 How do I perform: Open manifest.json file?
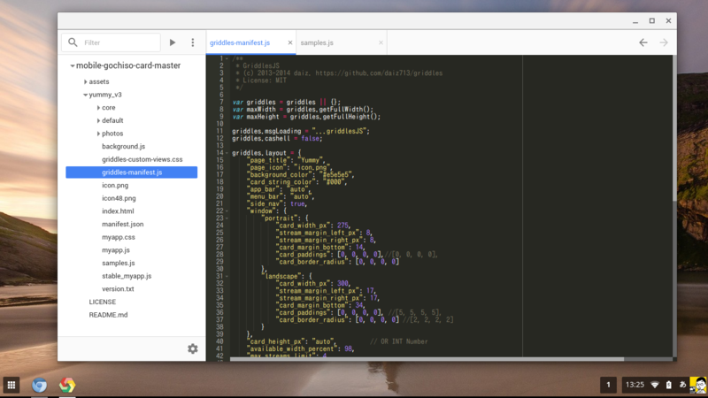click(x=123, y=224)
